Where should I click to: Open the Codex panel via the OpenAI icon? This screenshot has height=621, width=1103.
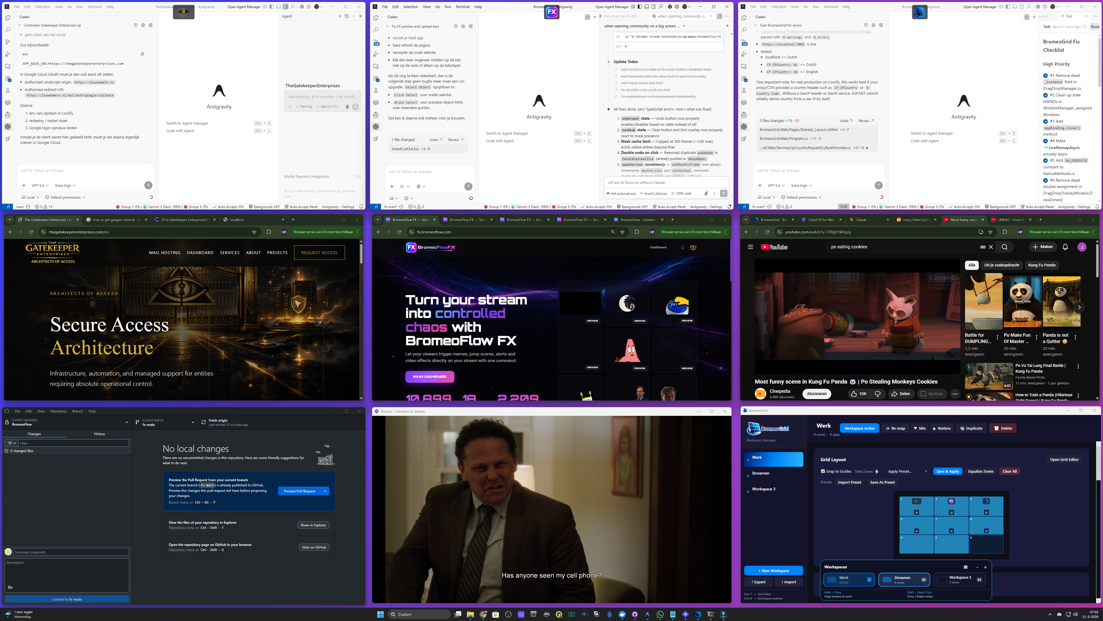pyautogui.click(x=8, y=126)
